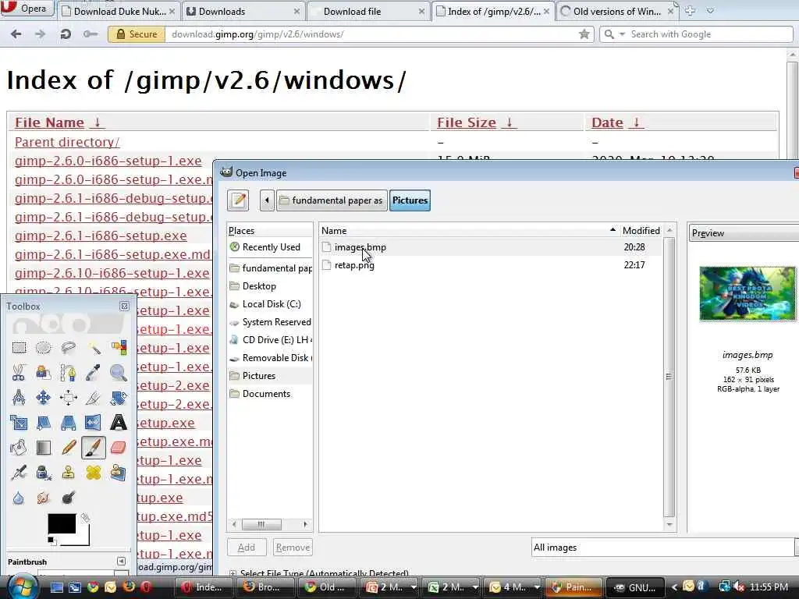Viewport: 799px width, 599px height.
Task: Select the Flip tool
Action: [x=94, y=423]
